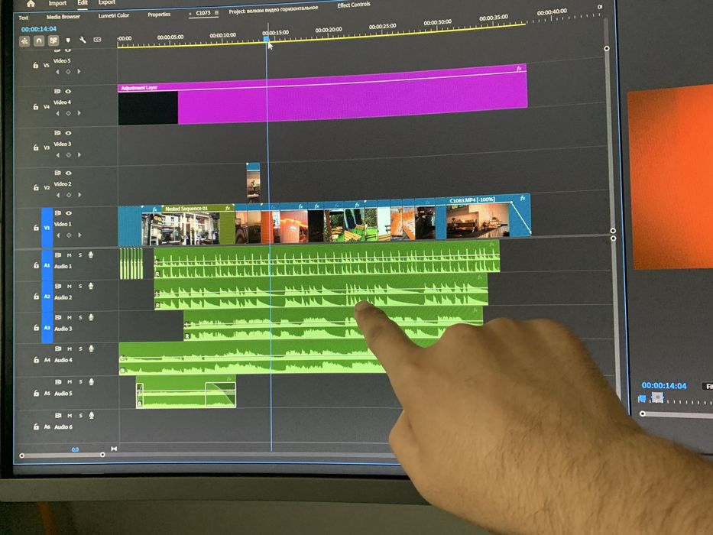Toggle A1 track targeting
The width and height of the screenshot is (713, 535).
(47, 265)
